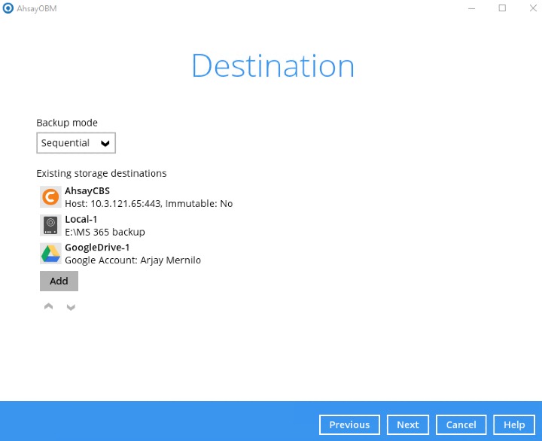
Task: Select the GoogleDrive-1 destination name
Action: point(98,247)
